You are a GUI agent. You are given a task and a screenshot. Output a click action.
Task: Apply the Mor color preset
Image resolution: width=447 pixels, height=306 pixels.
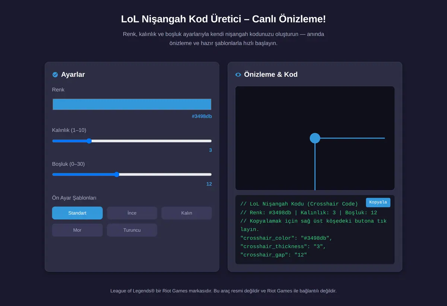tap(77, 230)
